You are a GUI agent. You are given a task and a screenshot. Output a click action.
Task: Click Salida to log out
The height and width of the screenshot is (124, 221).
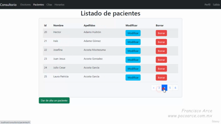(216, 4)
